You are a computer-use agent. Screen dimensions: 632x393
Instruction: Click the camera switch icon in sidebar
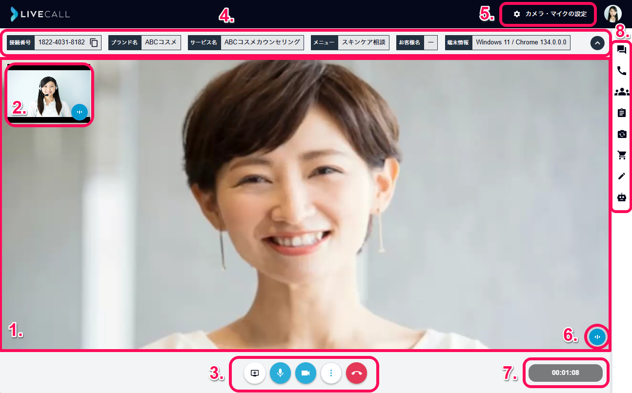(x=621, y=134)
